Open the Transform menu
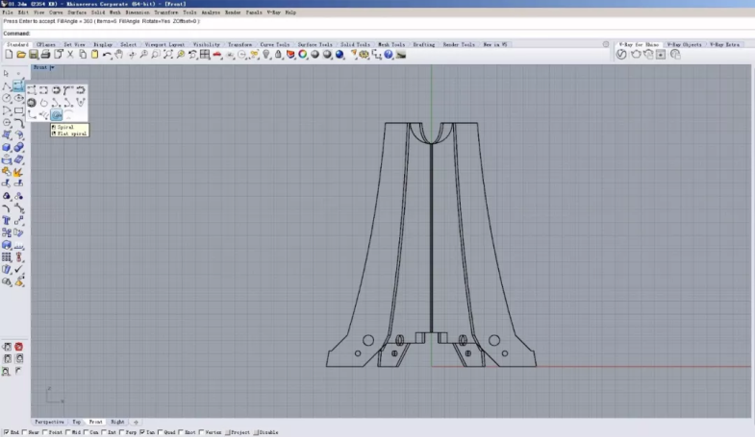The image size is (755, 437). click(166, 12)
